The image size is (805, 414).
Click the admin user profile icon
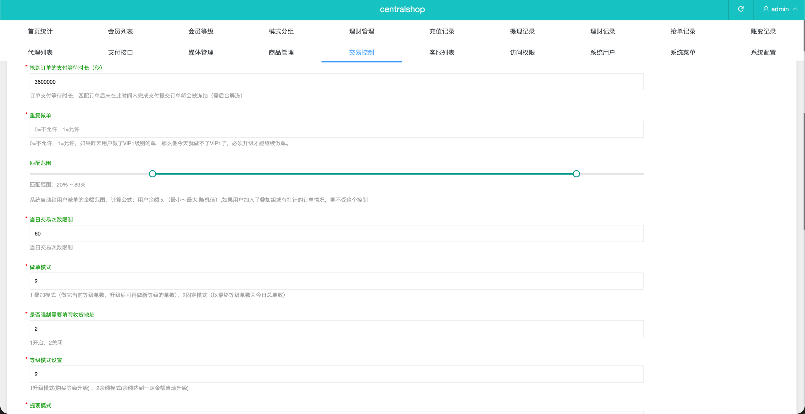[x=766, y=9]
